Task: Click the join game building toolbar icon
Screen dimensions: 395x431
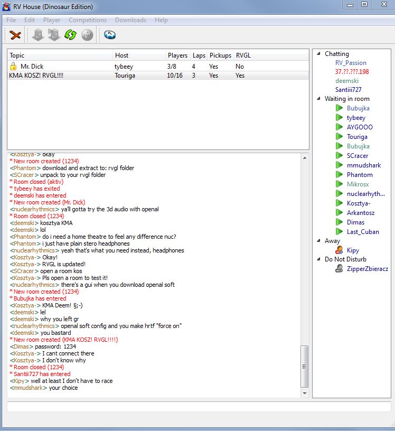Action: [54, 35]
